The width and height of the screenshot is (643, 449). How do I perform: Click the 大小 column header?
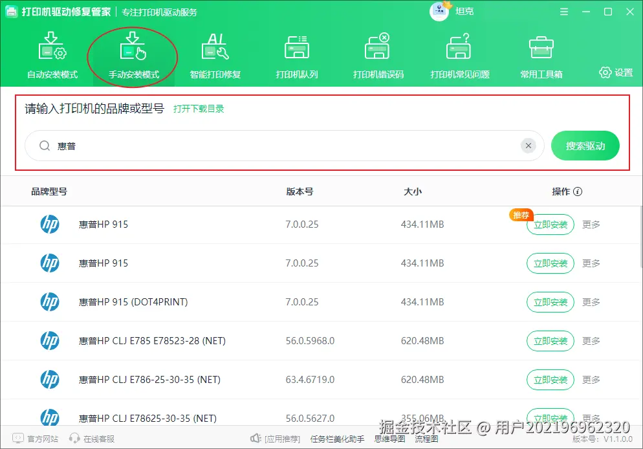(x=413, y=192)
